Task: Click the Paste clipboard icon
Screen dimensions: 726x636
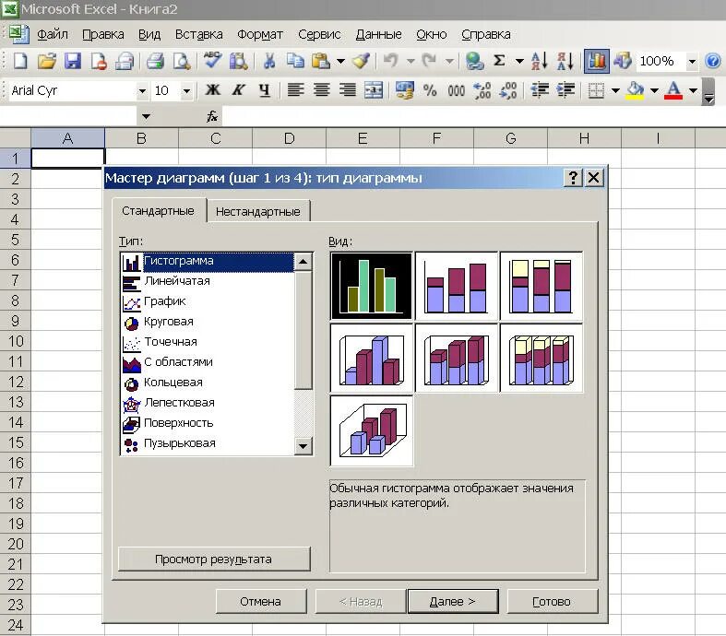Action: click(321, 61)
